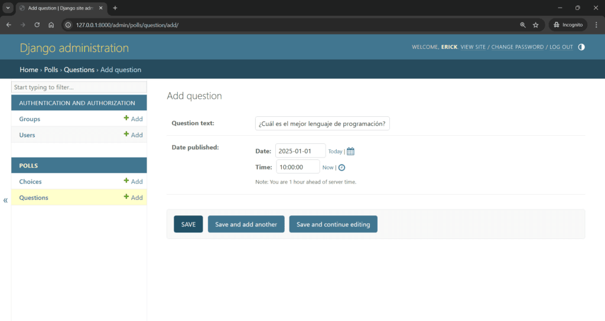The image size is (605, 321).
Task: Toggle the light/dark theme icon
Action: pos(581,47)
